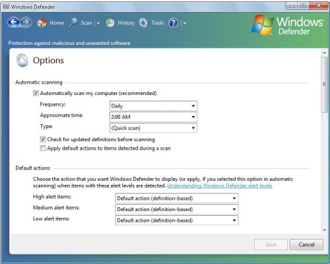This screenshot has height=264, width=330.
Task: Click the History toolbar label
Action: (126, 22)
